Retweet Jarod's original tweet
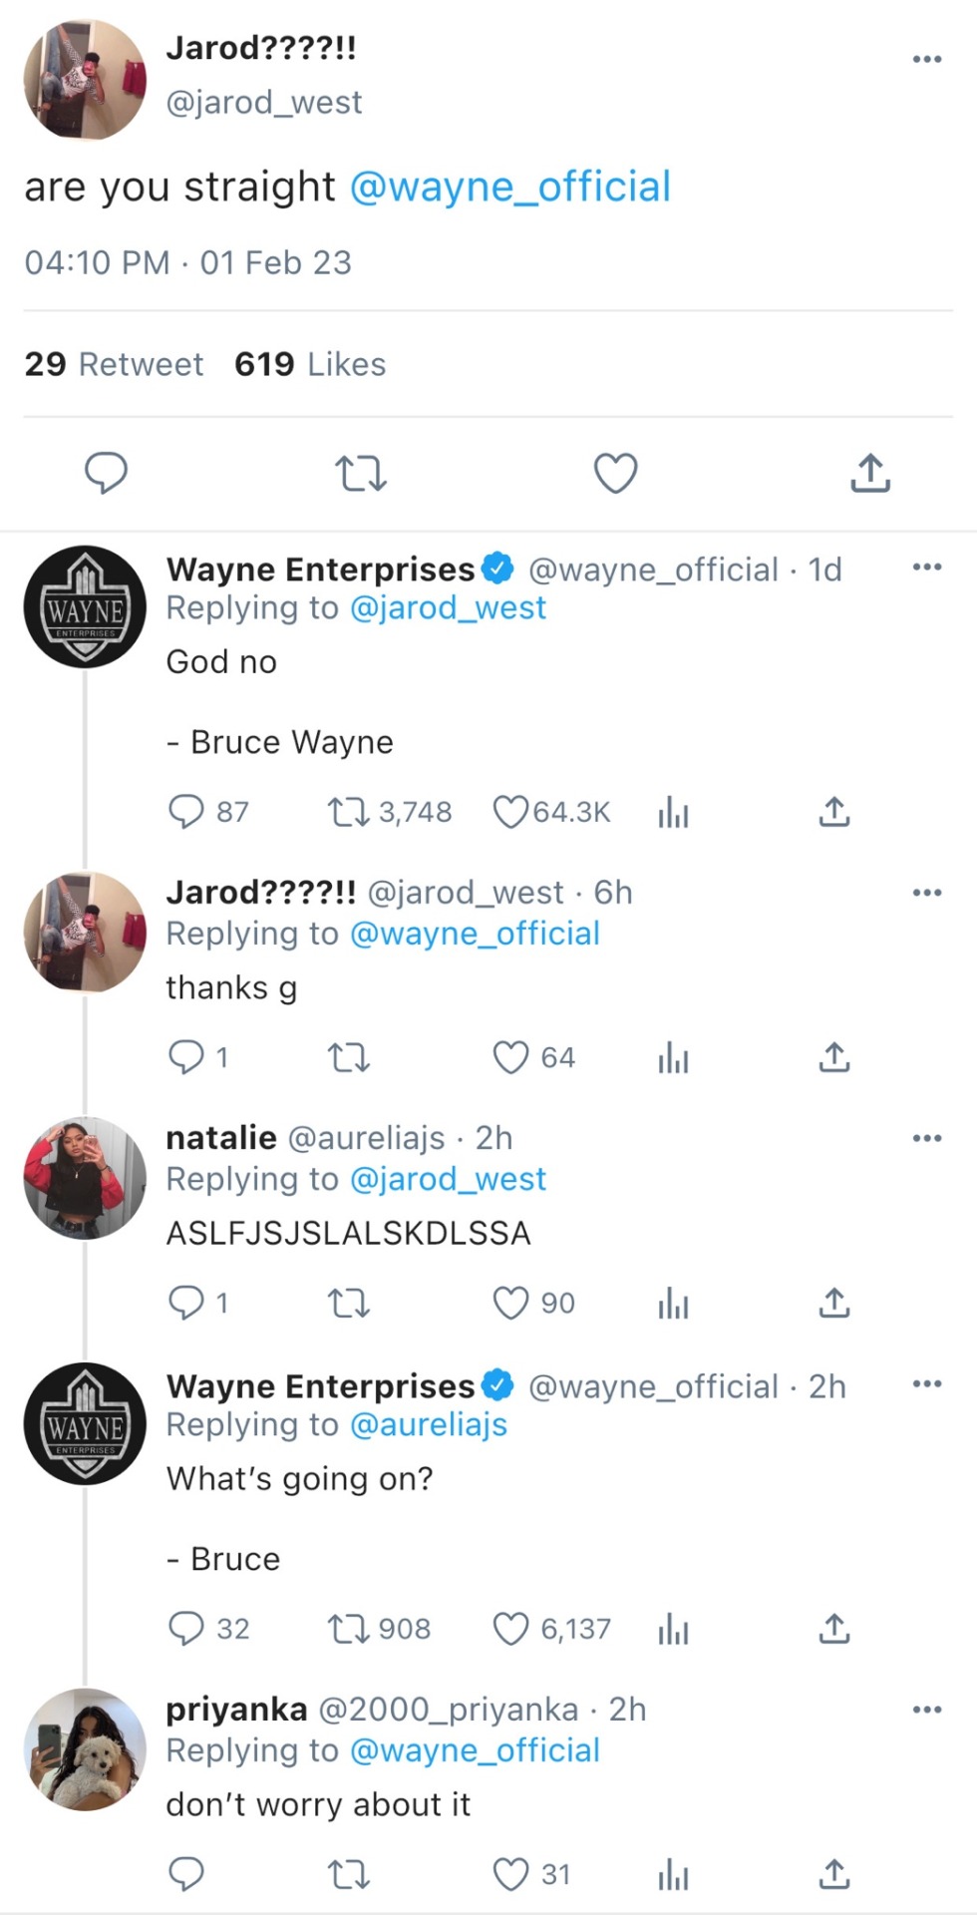Screen dimensions: 977x1915 click(x=360, y=473)
